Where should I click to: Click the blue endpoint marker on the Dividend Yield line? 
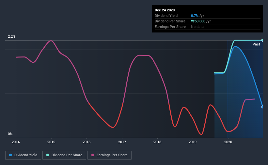[x=262, y=107]
